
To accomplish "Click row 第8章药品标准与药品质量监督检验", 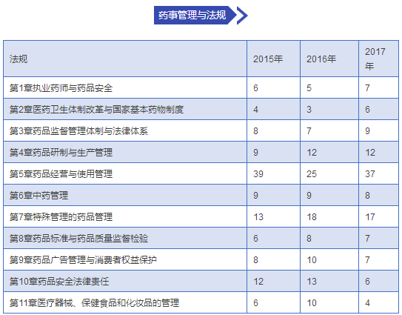I will coord(201,238).
